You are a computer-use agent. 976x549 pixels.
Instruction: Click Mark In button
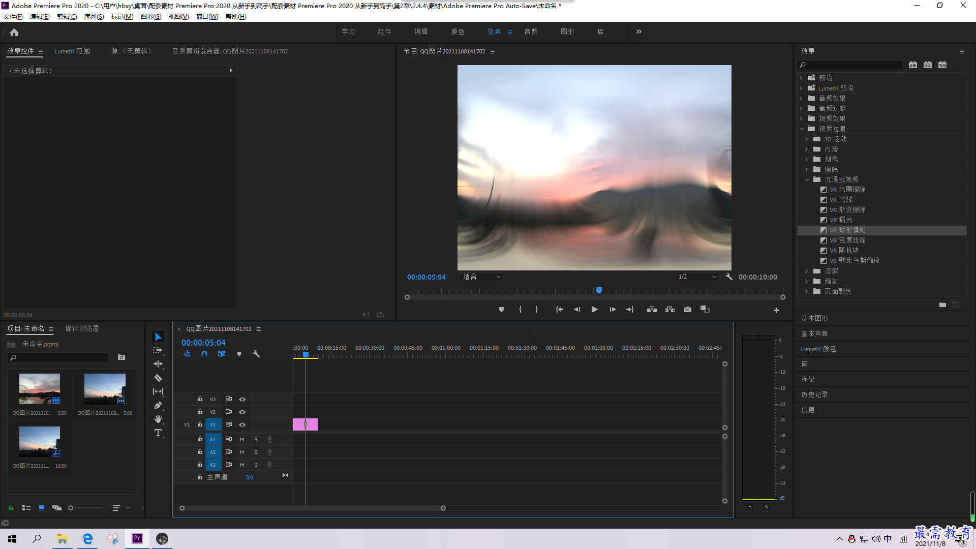pos(520,310)
